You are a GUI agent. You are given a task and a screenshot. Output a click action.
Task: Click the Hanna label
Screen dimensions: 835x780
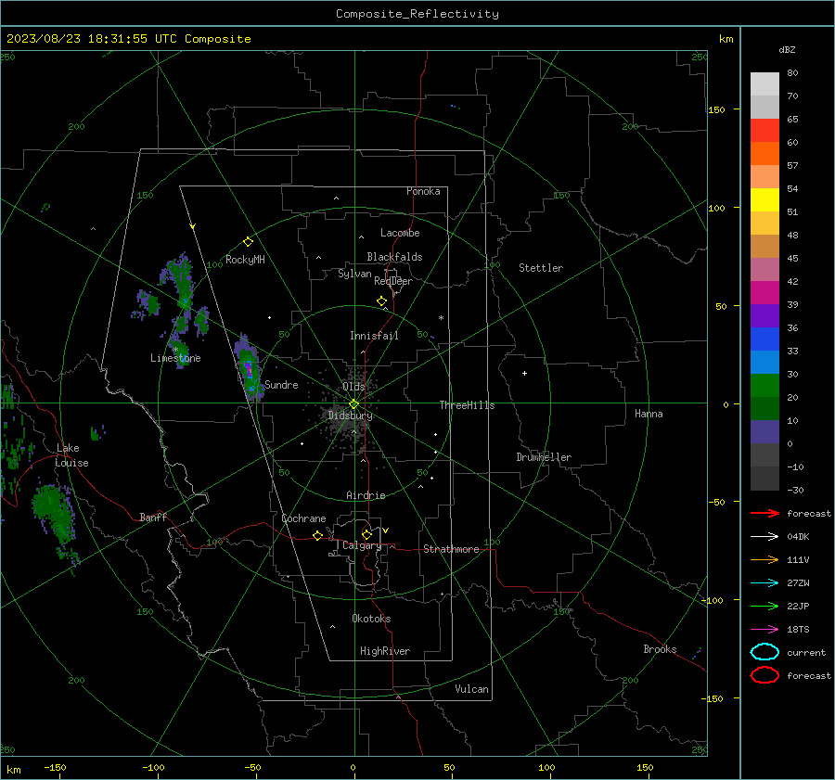649,414
